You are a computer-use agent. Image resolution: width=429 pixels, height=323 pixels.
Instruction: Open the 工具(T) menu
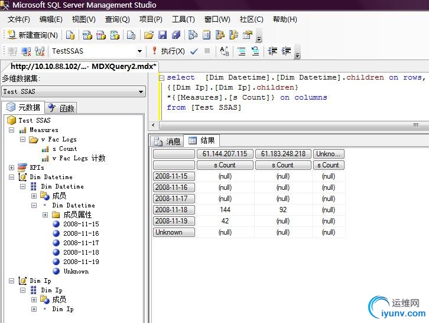[x=183, y=19]
